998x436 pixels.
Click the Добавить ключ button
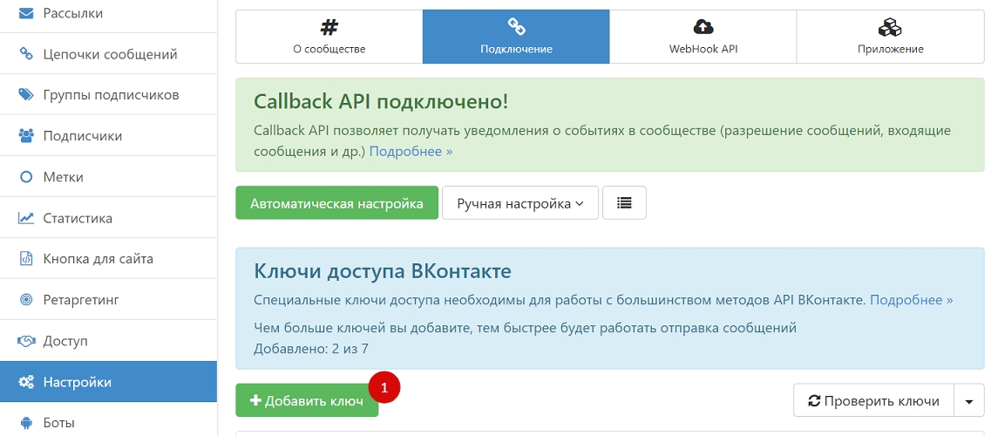pyautogui.click(x=307, y=401)
